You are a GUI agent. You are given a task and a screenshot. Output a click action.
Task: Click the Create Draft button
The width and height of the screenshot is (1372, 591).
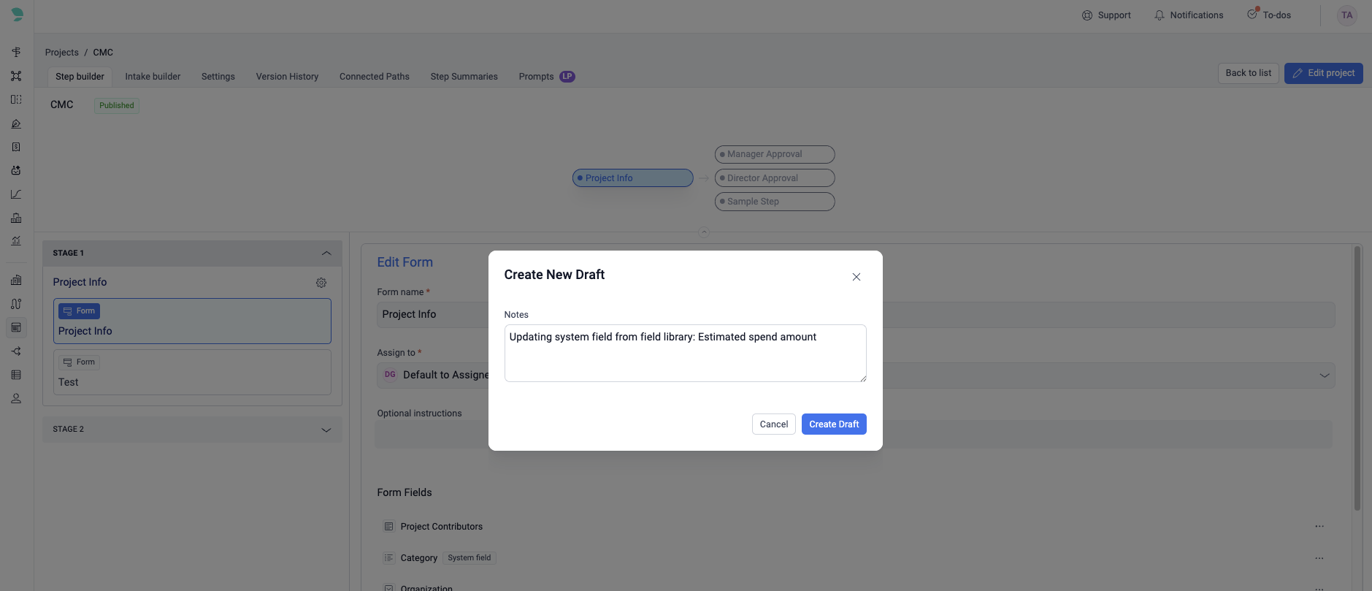[833, 424]
